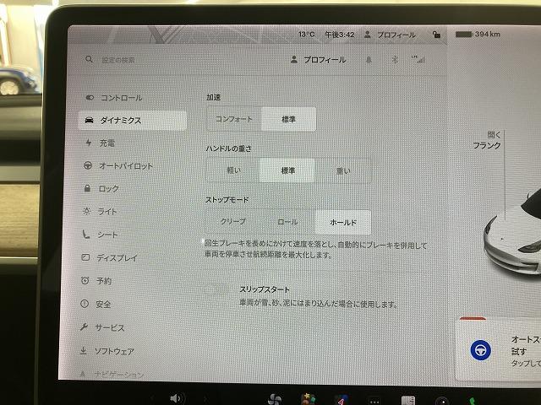Tap the フランク 開く (open frunk) button
The height and width of the screenshot is (405, 541).
point(494,140)
